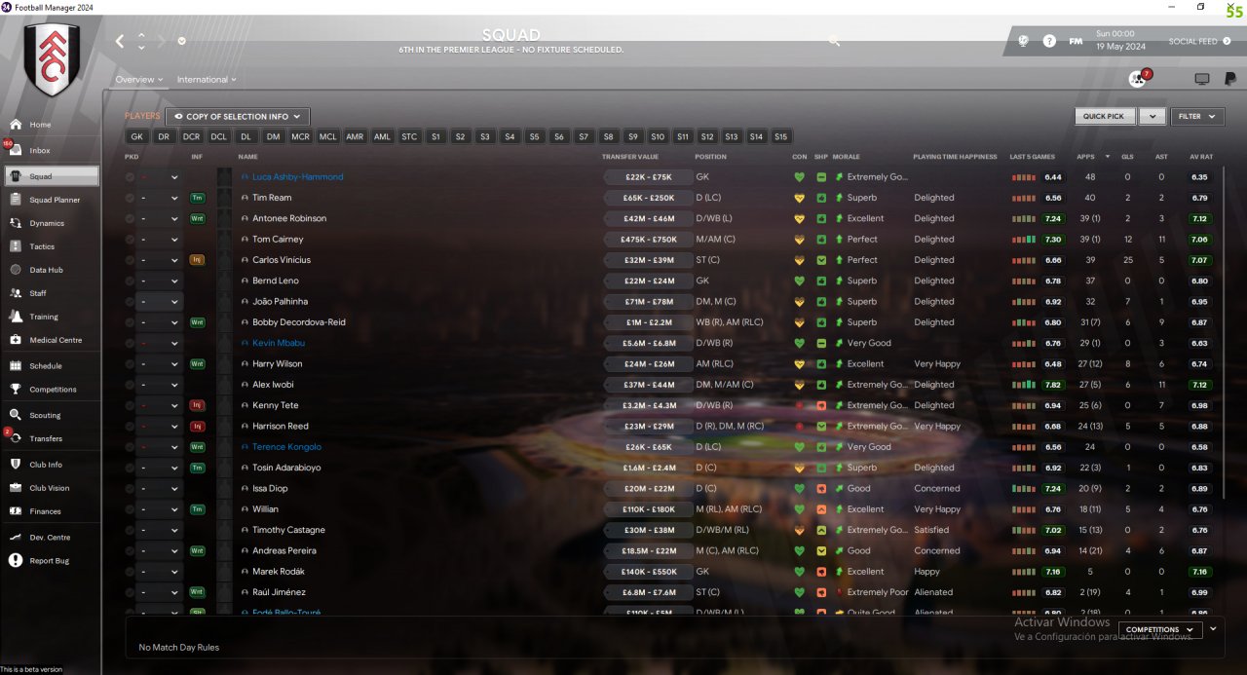Open picked dropdown for Tom Cairney
The image size is (1247, 675).
160,240
